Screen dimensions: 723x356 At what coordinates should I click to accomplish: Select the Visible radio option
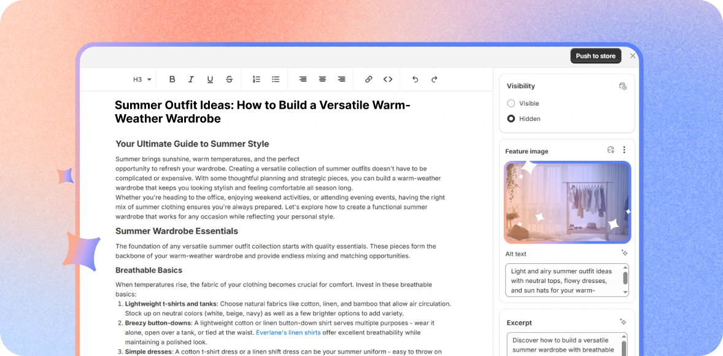[511, 103]
